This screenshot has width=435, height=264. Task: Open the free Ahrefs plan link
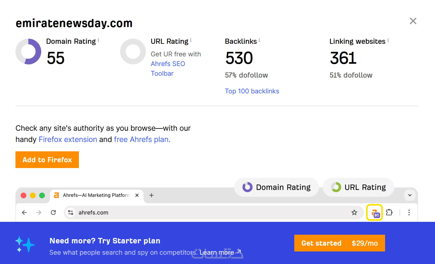tap(142, 139)
